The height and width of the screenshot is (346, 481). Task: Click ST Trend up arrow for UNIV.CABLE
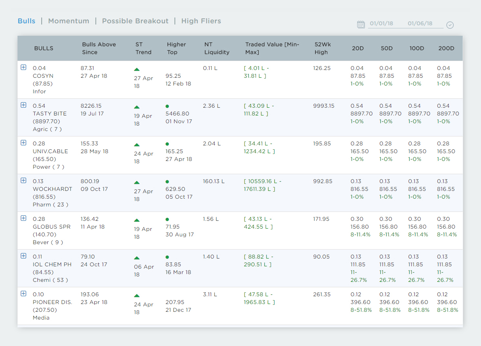click(x=137, y=145)
